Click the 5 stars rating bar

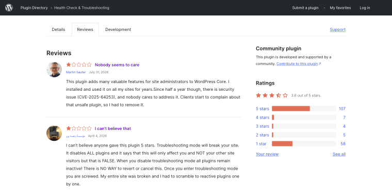click(x=304, y=109)
